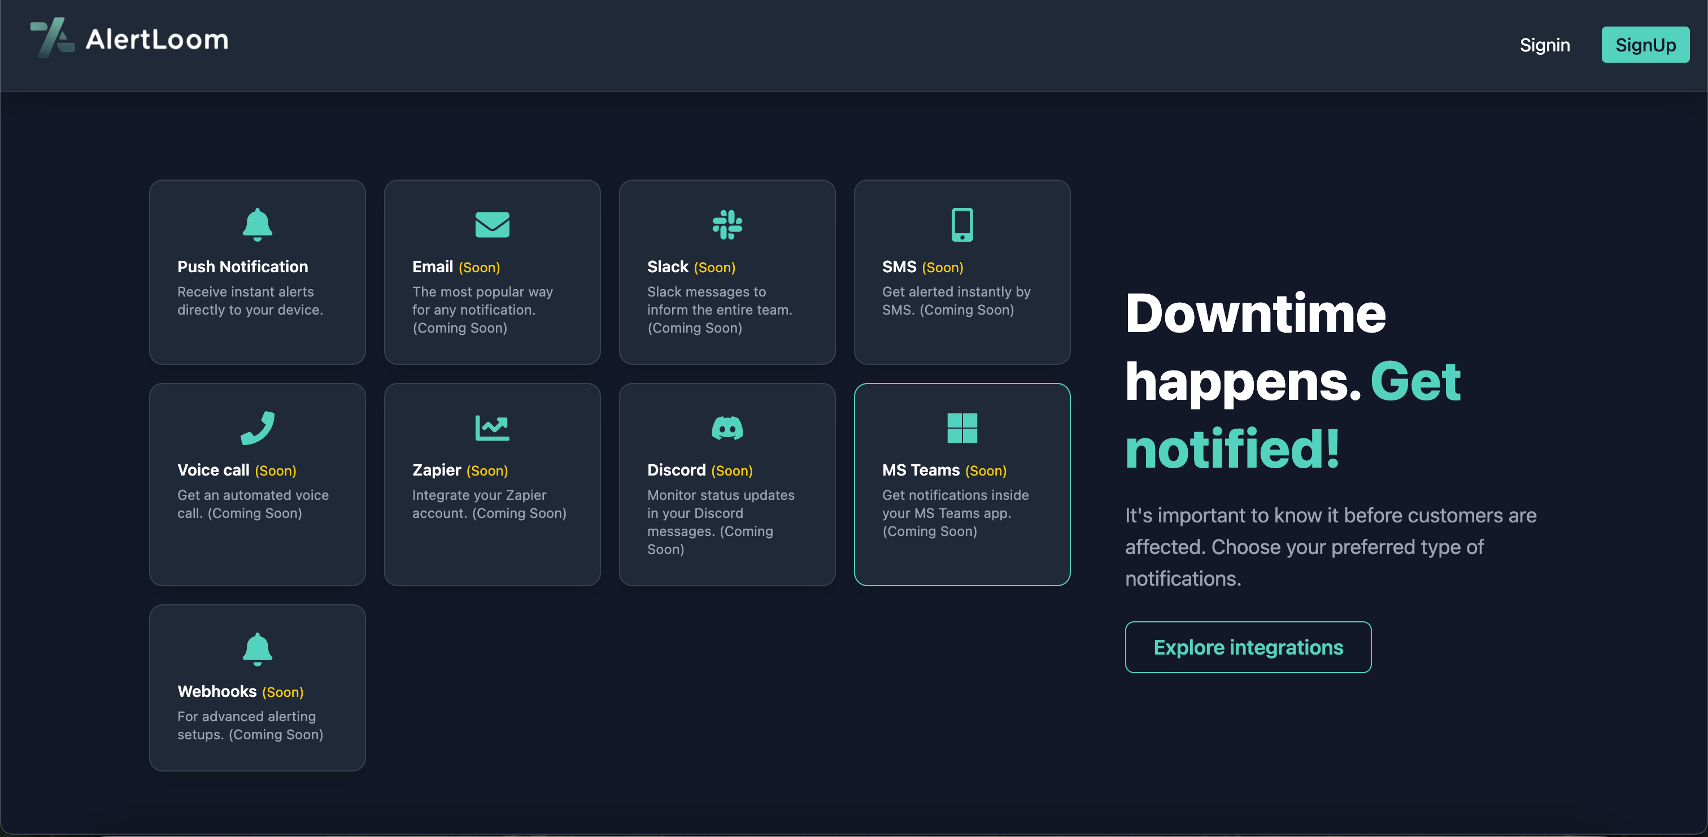Screen dimensions: 1708x837
Task: Click the SMS mobile phone icon
Action: click(x=961, y=225)
